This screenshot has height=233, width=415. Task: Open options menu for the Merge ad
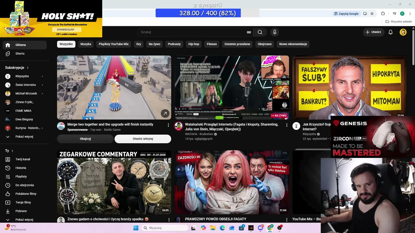tap(168, 125)
